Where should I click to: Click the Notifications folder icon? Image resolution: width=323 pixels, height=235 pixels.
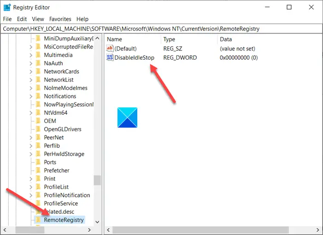click(38, 96)
